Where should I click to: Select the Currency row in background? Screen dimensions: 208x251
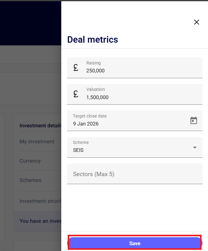coord(30,161)
